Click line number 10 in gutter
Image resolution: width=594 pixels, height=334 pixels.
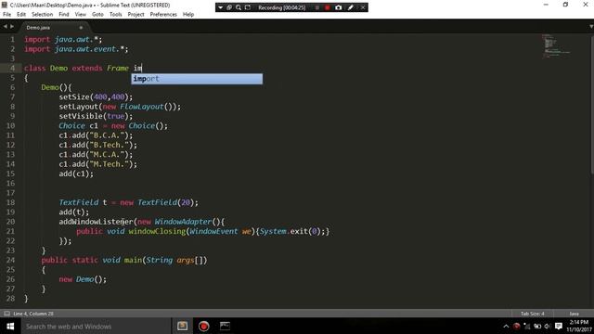click(x=10, y=126)
